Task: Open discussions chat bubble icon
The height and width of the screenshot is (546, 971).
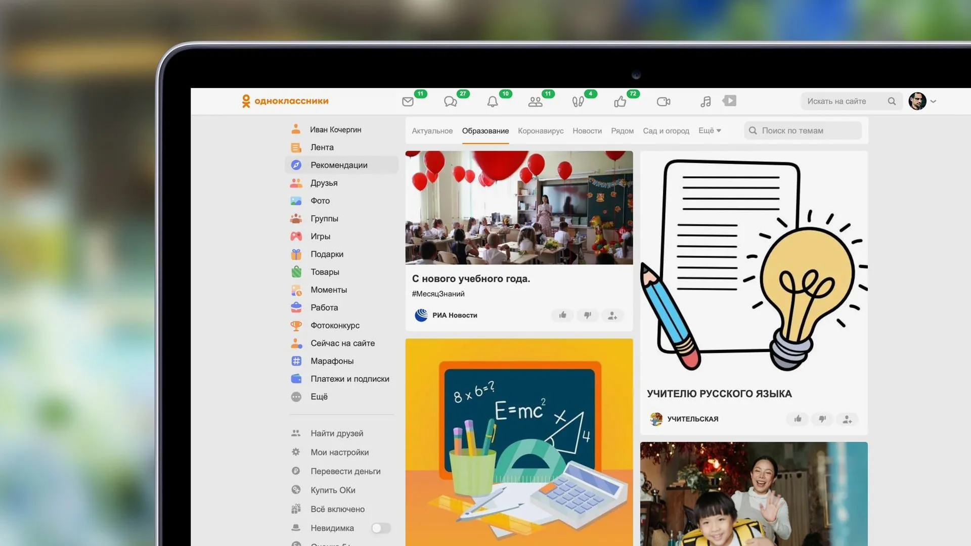Action: pyautogui.click(x=450, y=102)
